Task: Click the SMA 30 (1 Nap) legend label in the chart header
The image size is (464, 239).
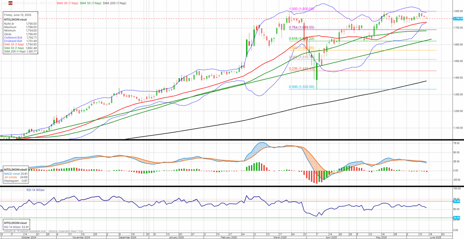Action: point(67,3)
